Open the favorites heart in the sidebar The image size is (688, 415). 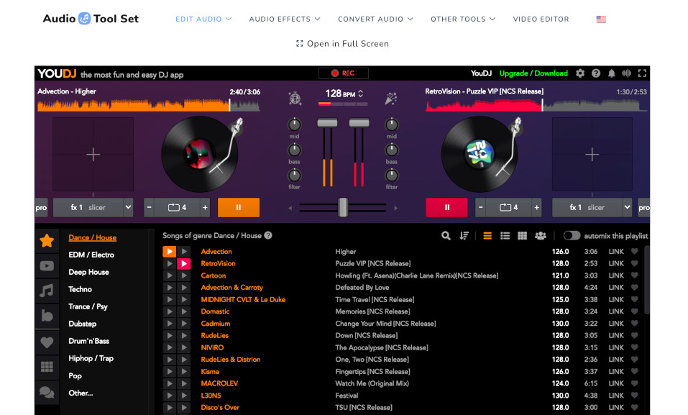tap(47, 343)
